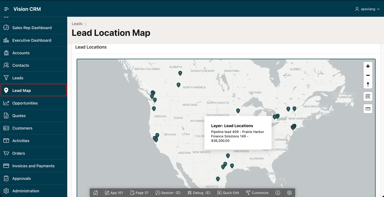Open Quotes from sidebar
Image resolution: width=384 pixels, height=197 pixels.
pyautogui.click(x=33, y=116)
